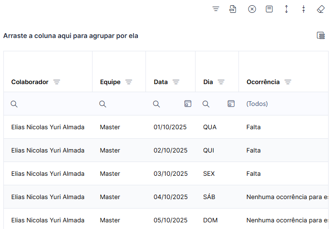
Task: Click Falta in the 03/10/2025 row
Action: (x=254, y=174)
